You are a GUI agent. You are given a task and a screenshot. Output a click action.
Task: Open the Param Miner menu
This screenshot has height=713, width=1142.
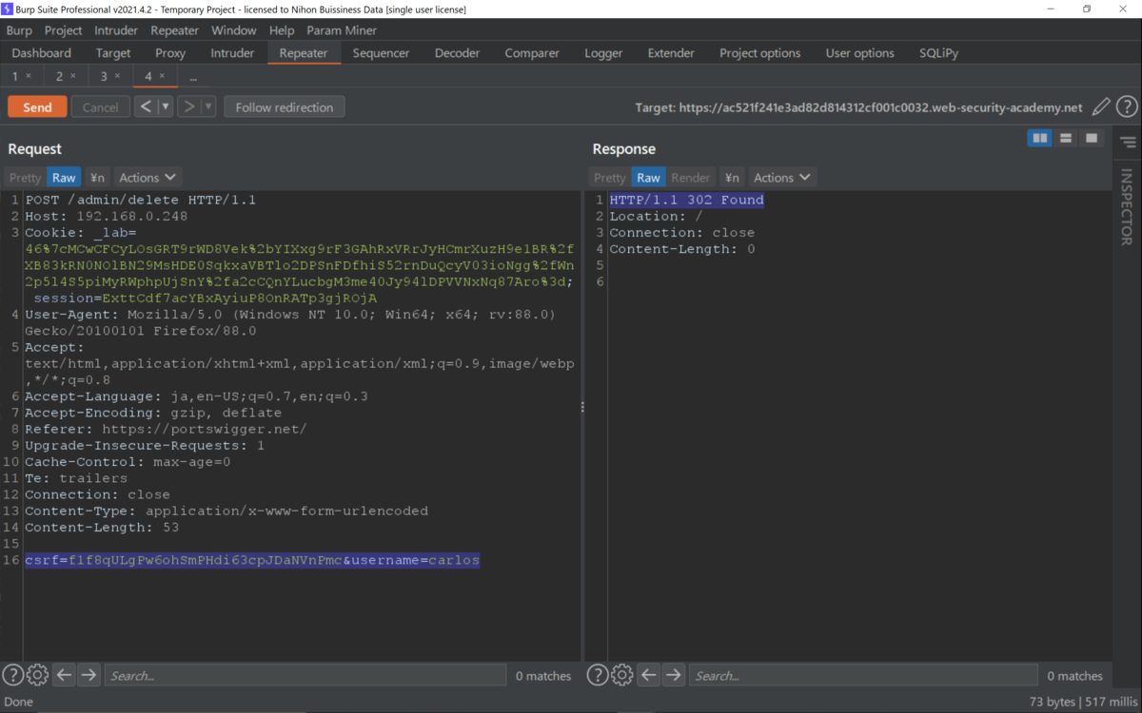click(342, 30)
